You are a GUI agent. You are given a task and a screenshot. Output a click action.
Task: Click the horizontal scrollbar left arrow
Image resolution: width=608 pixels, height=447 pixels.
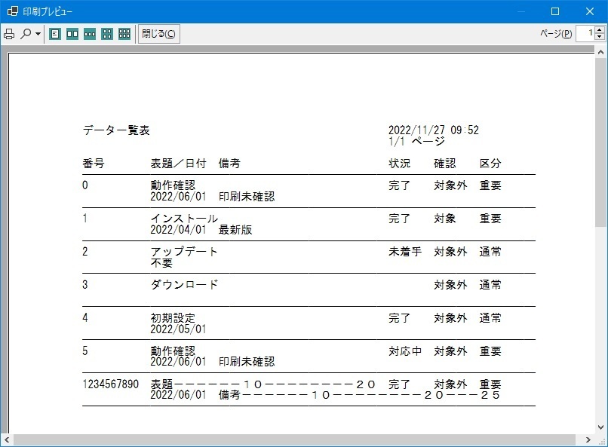[x=6, y=439]
